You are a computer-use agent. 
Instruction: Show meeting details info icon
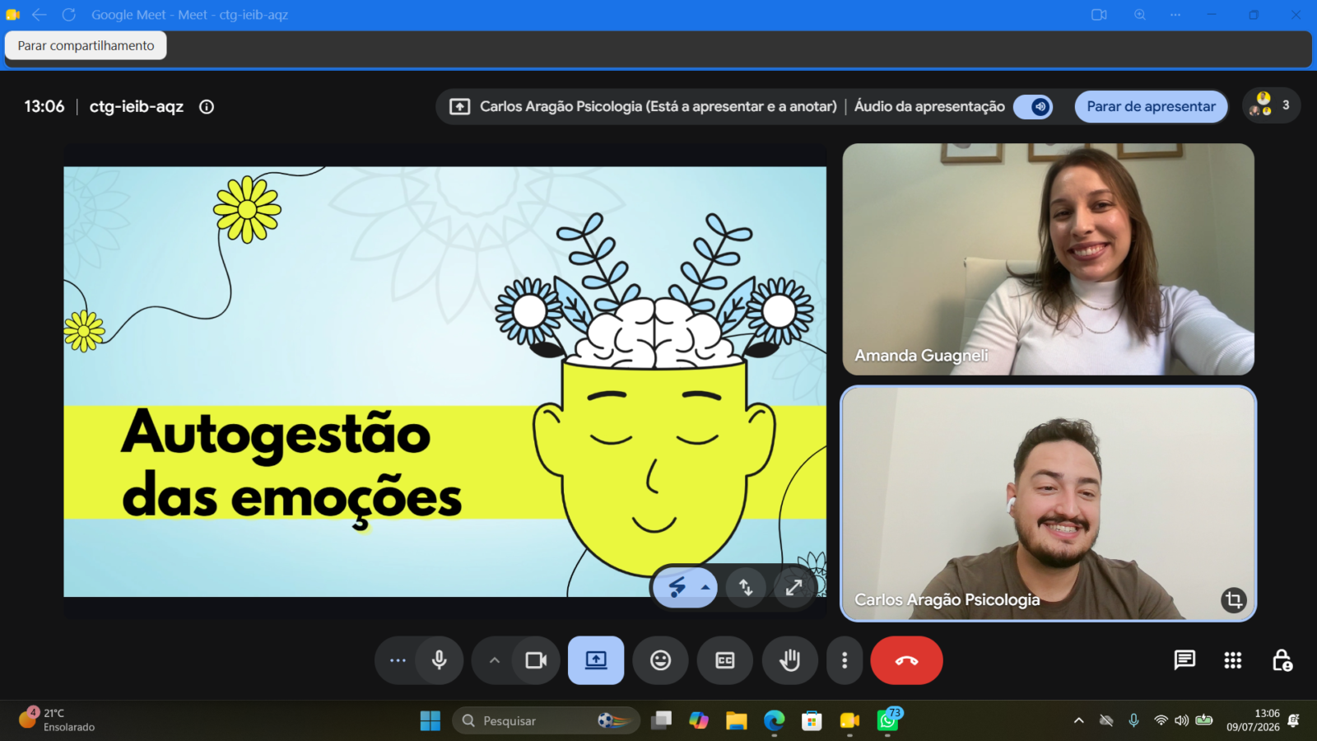[x=207, y=107]
